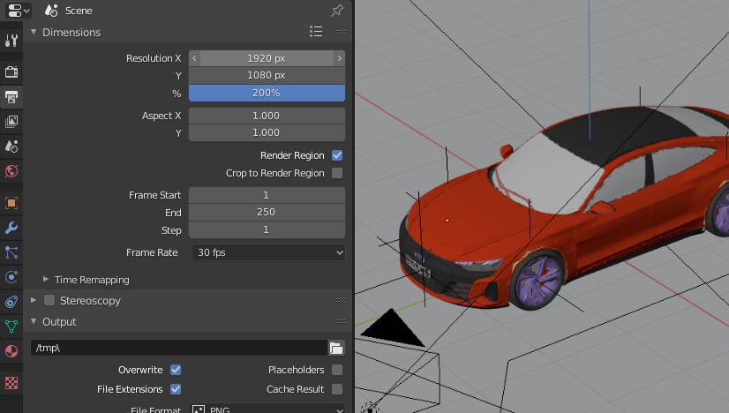Screen dimensions: 729x413
Task: Open the Particles properties tab
Action: click(x=11, y=252)
